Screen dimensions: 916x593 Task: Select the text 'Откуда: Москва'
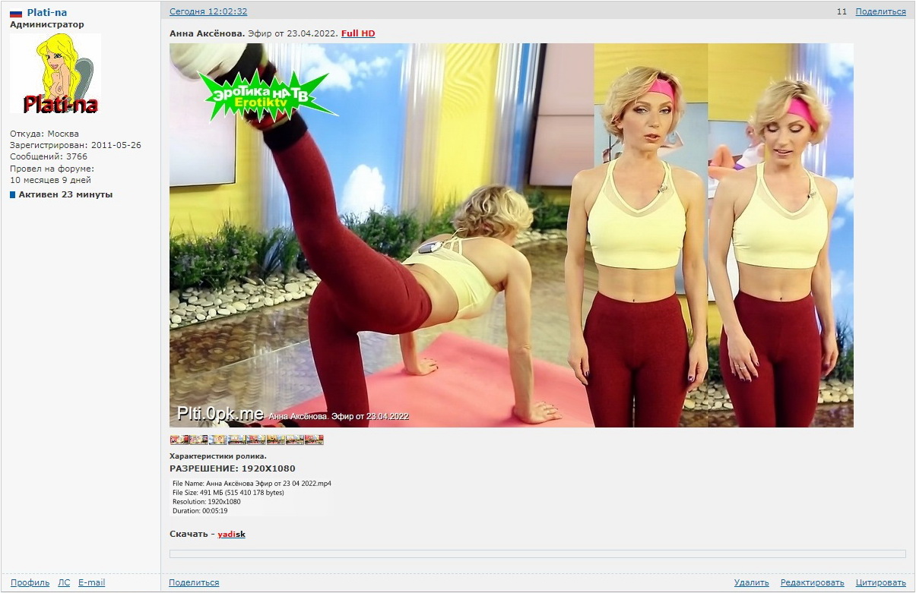click(x=44, y=134)
